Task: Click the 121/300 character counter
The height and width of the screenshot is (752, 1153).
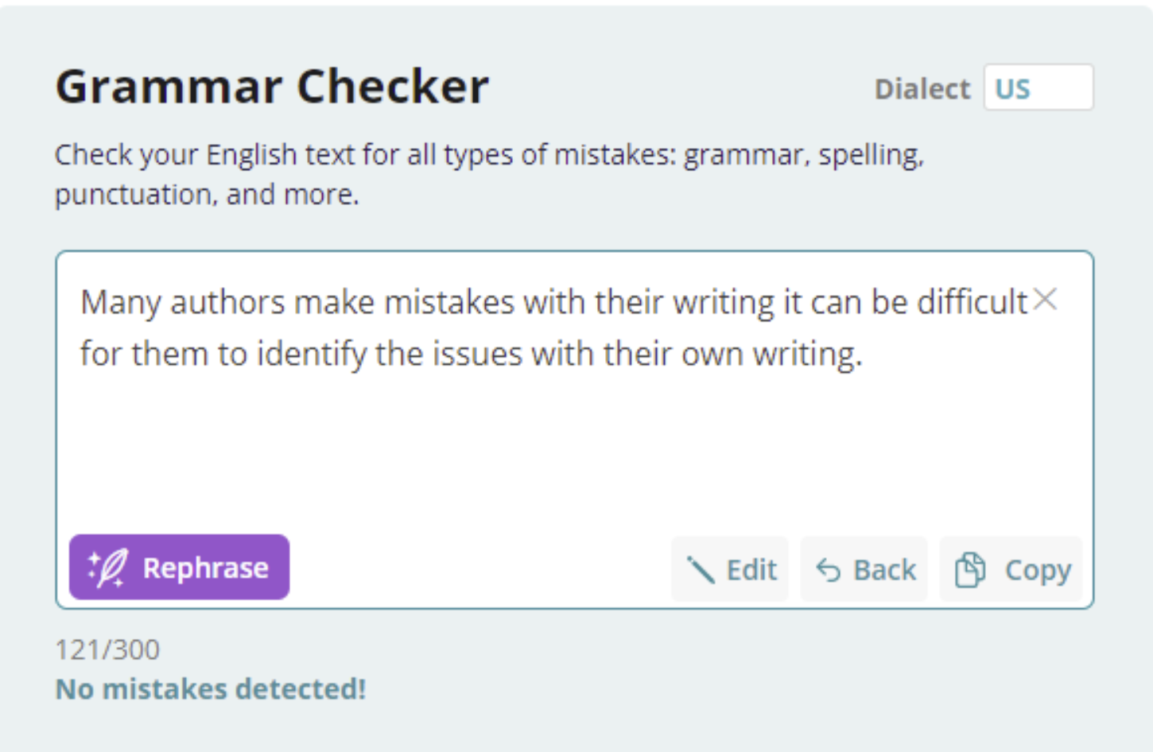Action: coord(107,650)
